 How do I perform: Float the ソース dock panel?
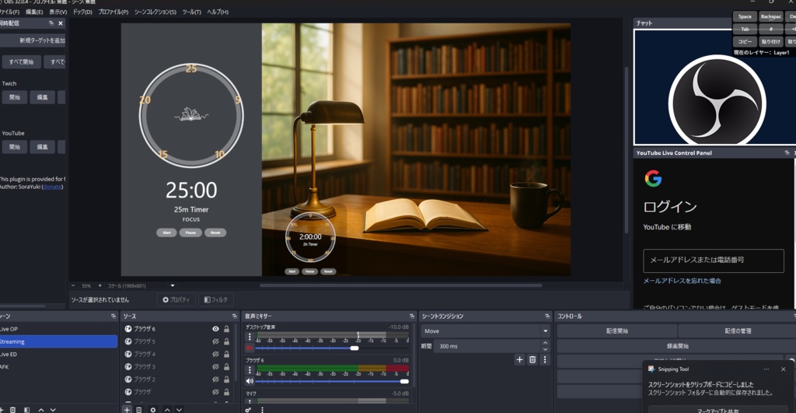pyautogui.click(x=234, y=316)
